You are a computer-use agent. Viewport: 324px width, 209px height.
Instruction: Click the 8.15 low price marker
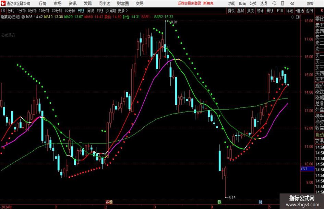coord(232,198)
